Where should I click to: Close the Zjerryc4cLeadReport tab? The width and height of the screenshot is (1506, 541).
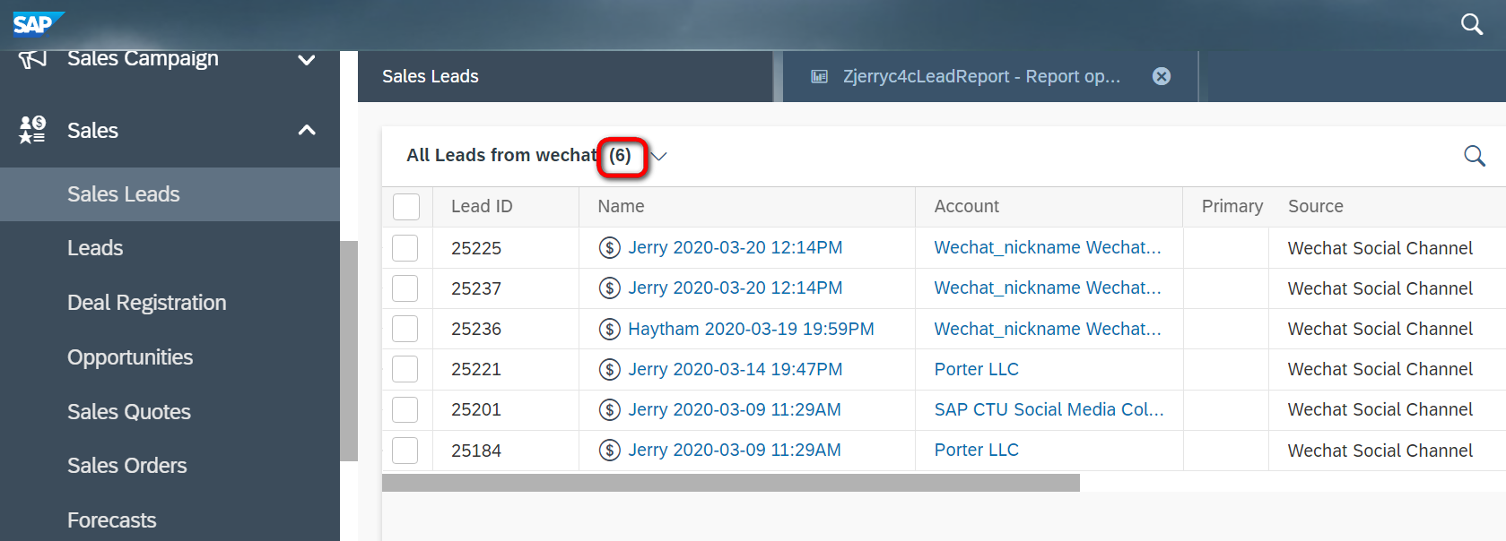point(1162,76)
